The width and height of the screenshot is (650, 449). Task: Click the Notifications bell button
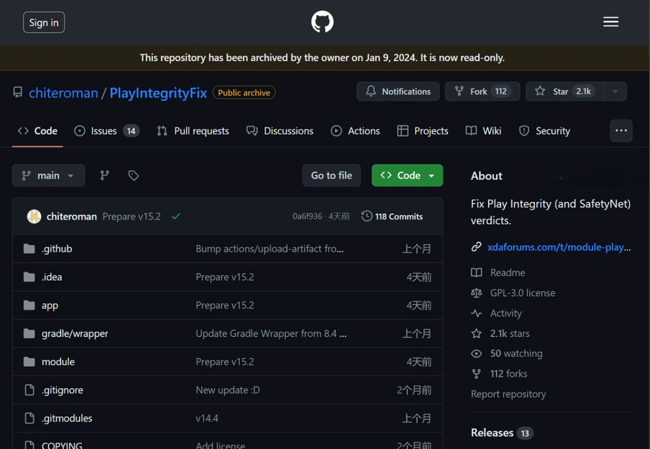point(398,91)
